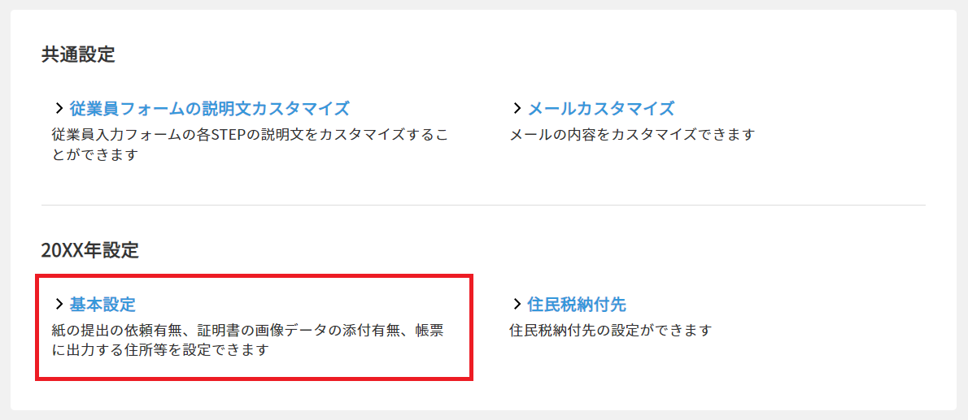The width and height of the screenshot is (968, 420).
Task: Click the chevron icon before 基本設定
Action: 59,305
